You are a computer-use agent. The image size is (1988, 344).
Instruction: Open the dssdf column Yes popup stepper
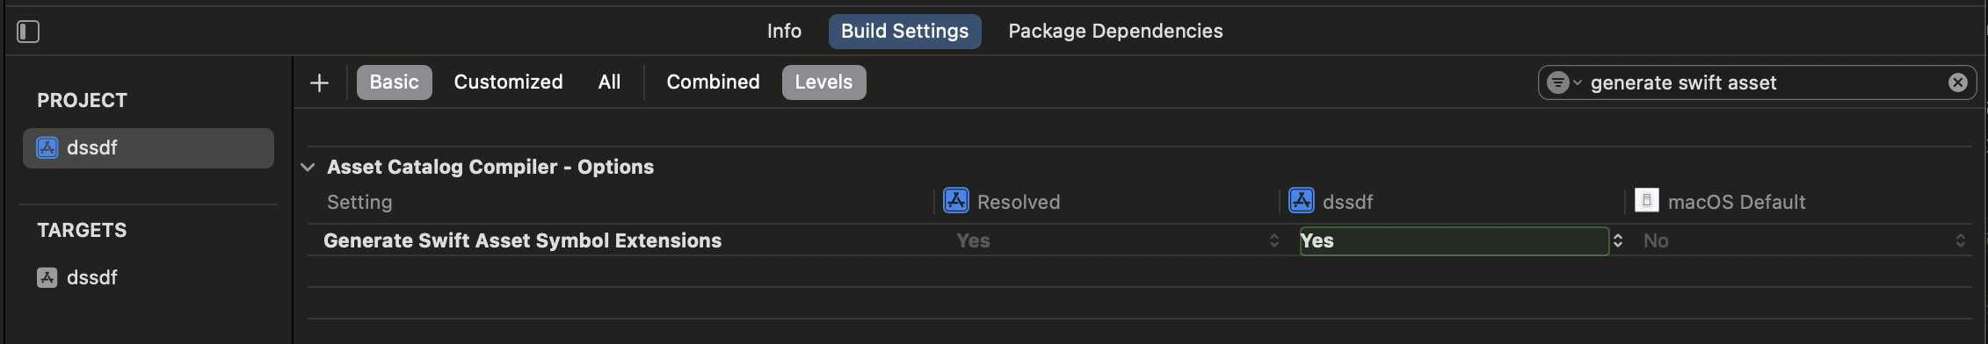click(x=1617, y=240)
